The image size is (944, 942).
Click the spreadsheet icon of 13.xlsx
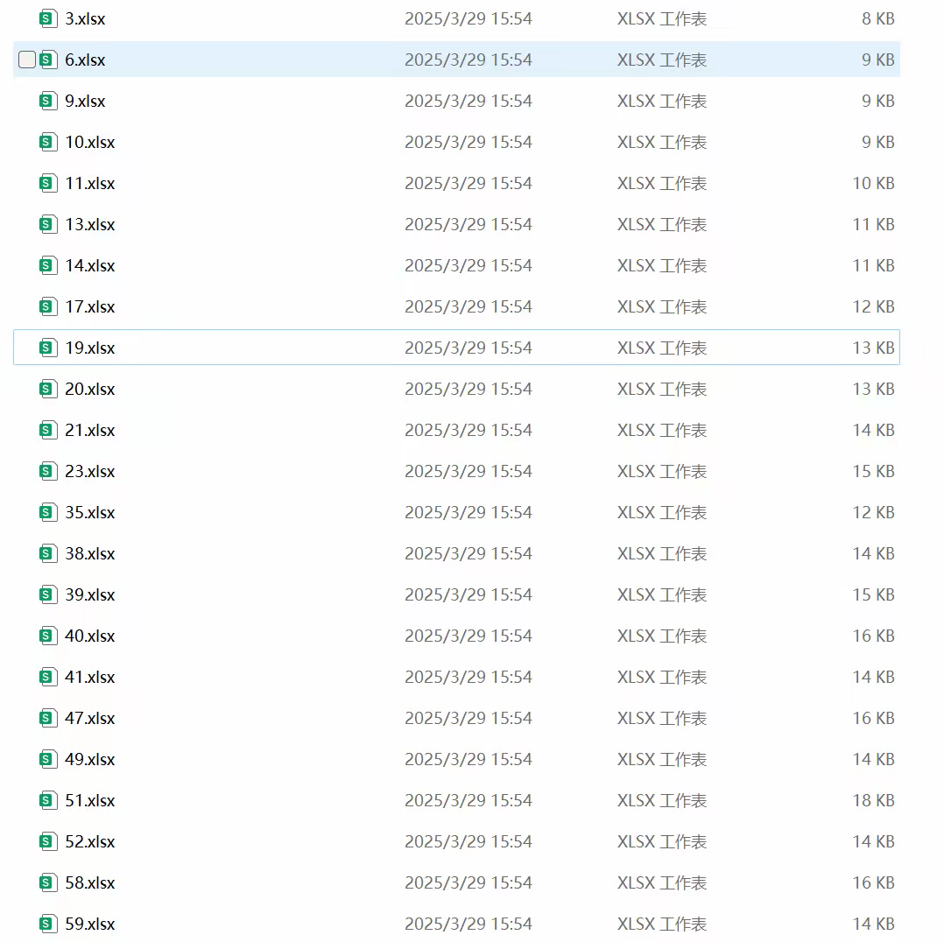click(x=48, y=224)
